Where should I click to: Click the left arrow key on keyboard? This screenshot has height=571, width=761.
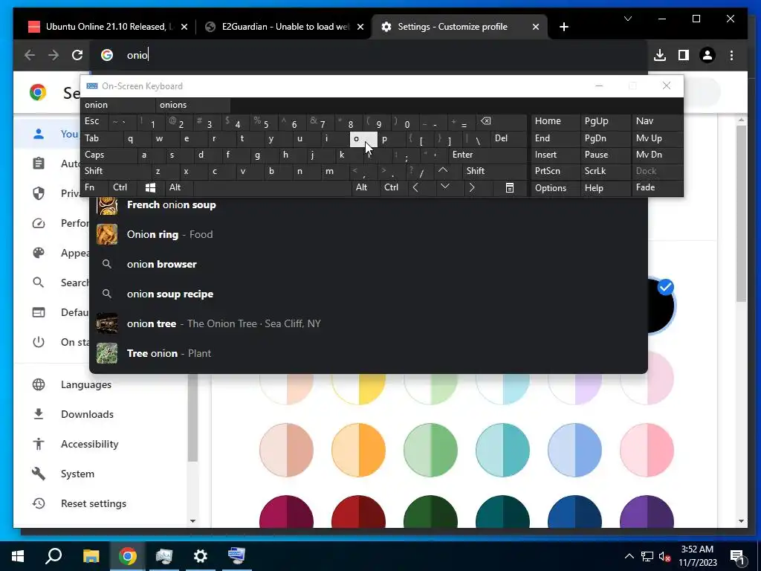pos(415,187)
